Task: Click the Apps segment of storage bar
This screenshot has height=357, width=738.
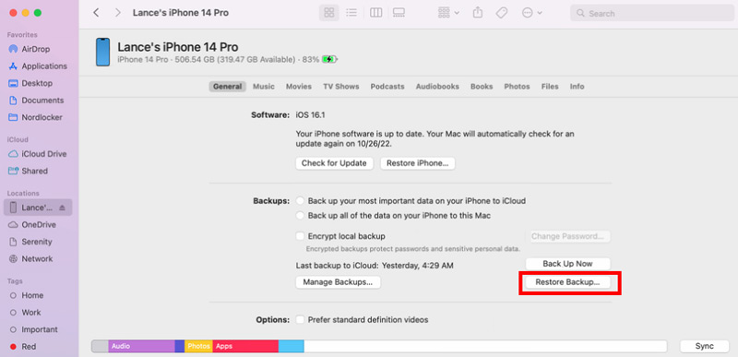Action: (245, 346)
